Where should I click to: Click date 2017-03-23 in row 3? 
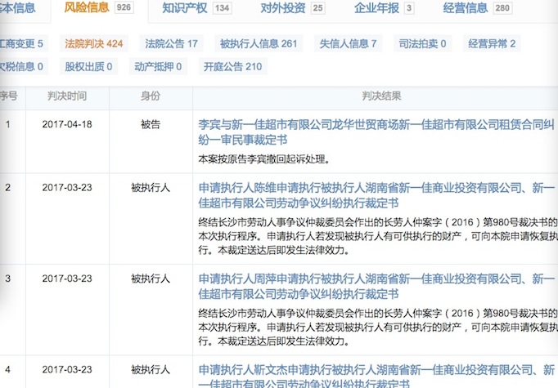point(67,279)
